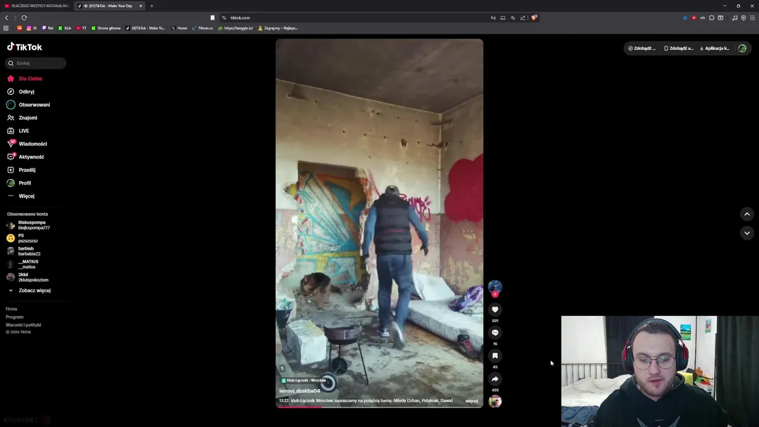Go to the next video arrow

pyautogui.click(x=747, y=233)
